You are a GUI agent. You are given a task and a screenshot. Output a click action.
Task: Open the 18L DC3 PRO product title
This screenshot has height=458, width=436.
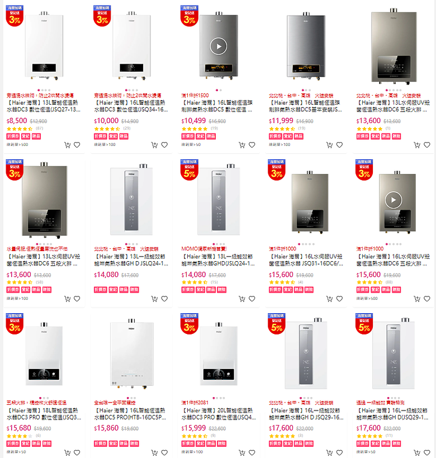point(44,414)
